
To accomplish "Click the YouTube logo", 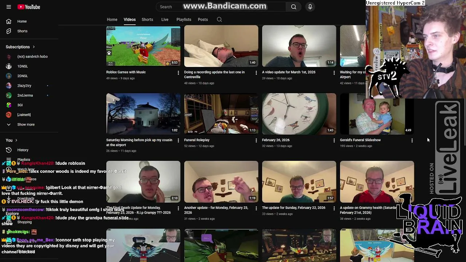I will (29, 7).
